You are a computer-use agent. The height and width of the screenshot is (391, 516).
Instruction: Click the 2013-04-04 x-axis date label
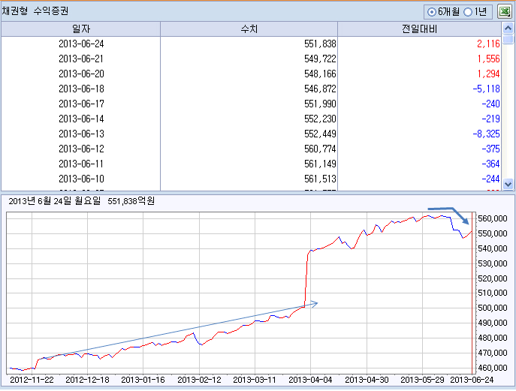[310, 380]
